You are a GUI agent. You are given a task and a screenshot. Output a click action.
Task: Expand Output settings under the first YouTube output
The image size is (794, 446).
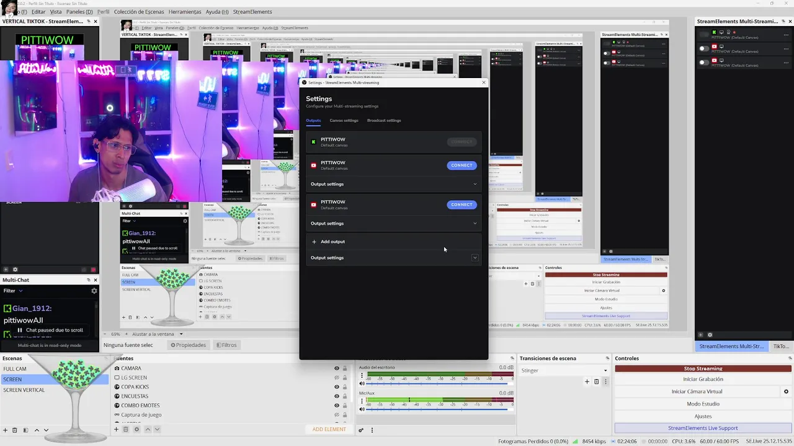tap(393, 184)
